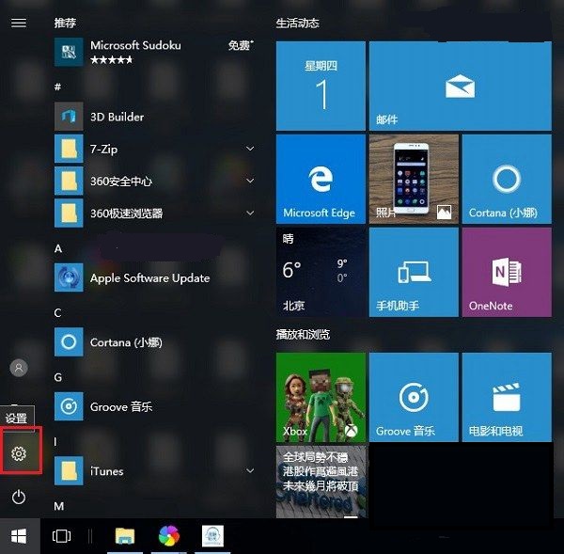Open Apple Software Update in app list
The width and height of the screenshot is (564, 554).
[149, 278]
